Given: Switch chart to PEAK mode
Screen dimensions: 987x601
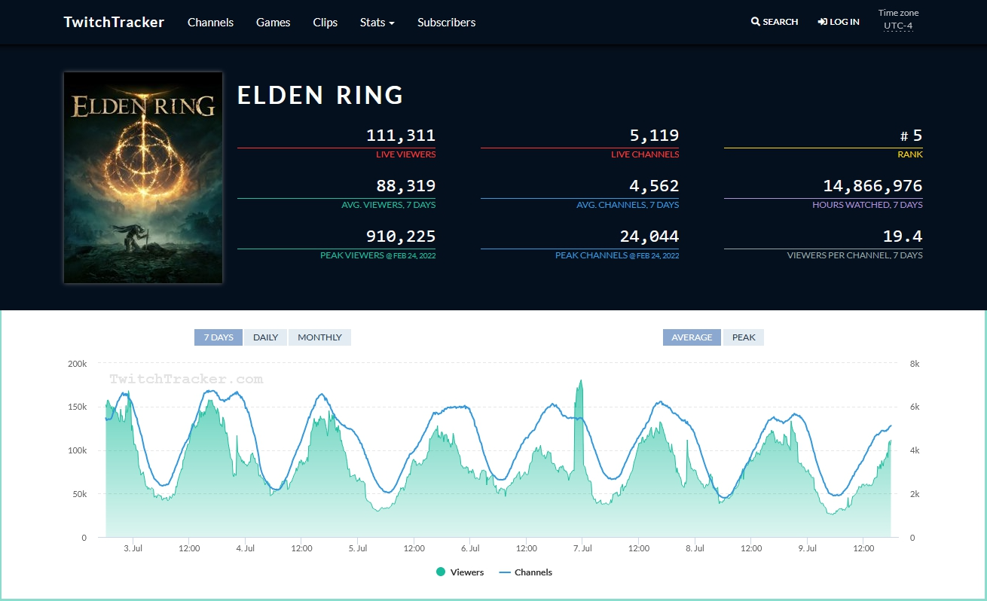Looking at the screenshot, I should click(x=744, y=337).
